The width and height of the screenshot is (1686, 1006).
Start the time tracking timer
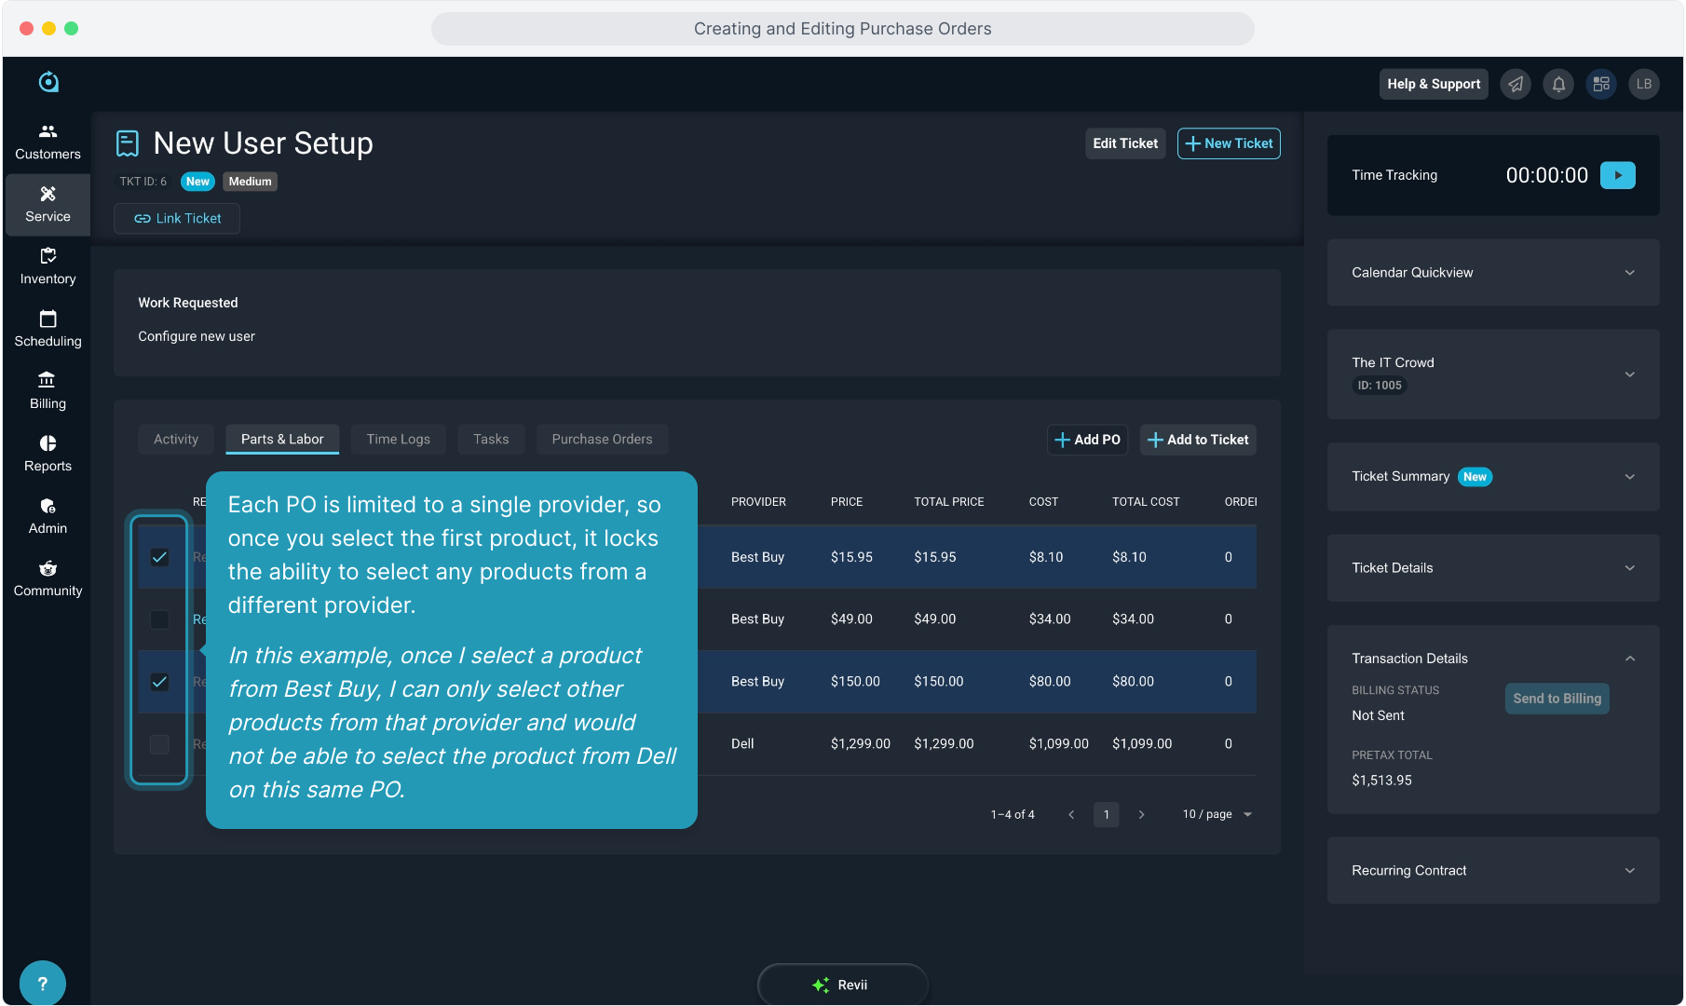pyautogui.click(x=1617, y=175)
